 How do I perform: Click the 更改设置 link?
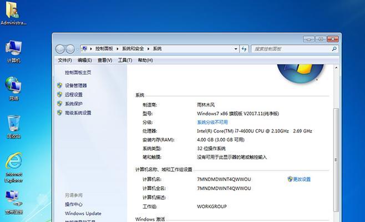click(x=302, y=179)
